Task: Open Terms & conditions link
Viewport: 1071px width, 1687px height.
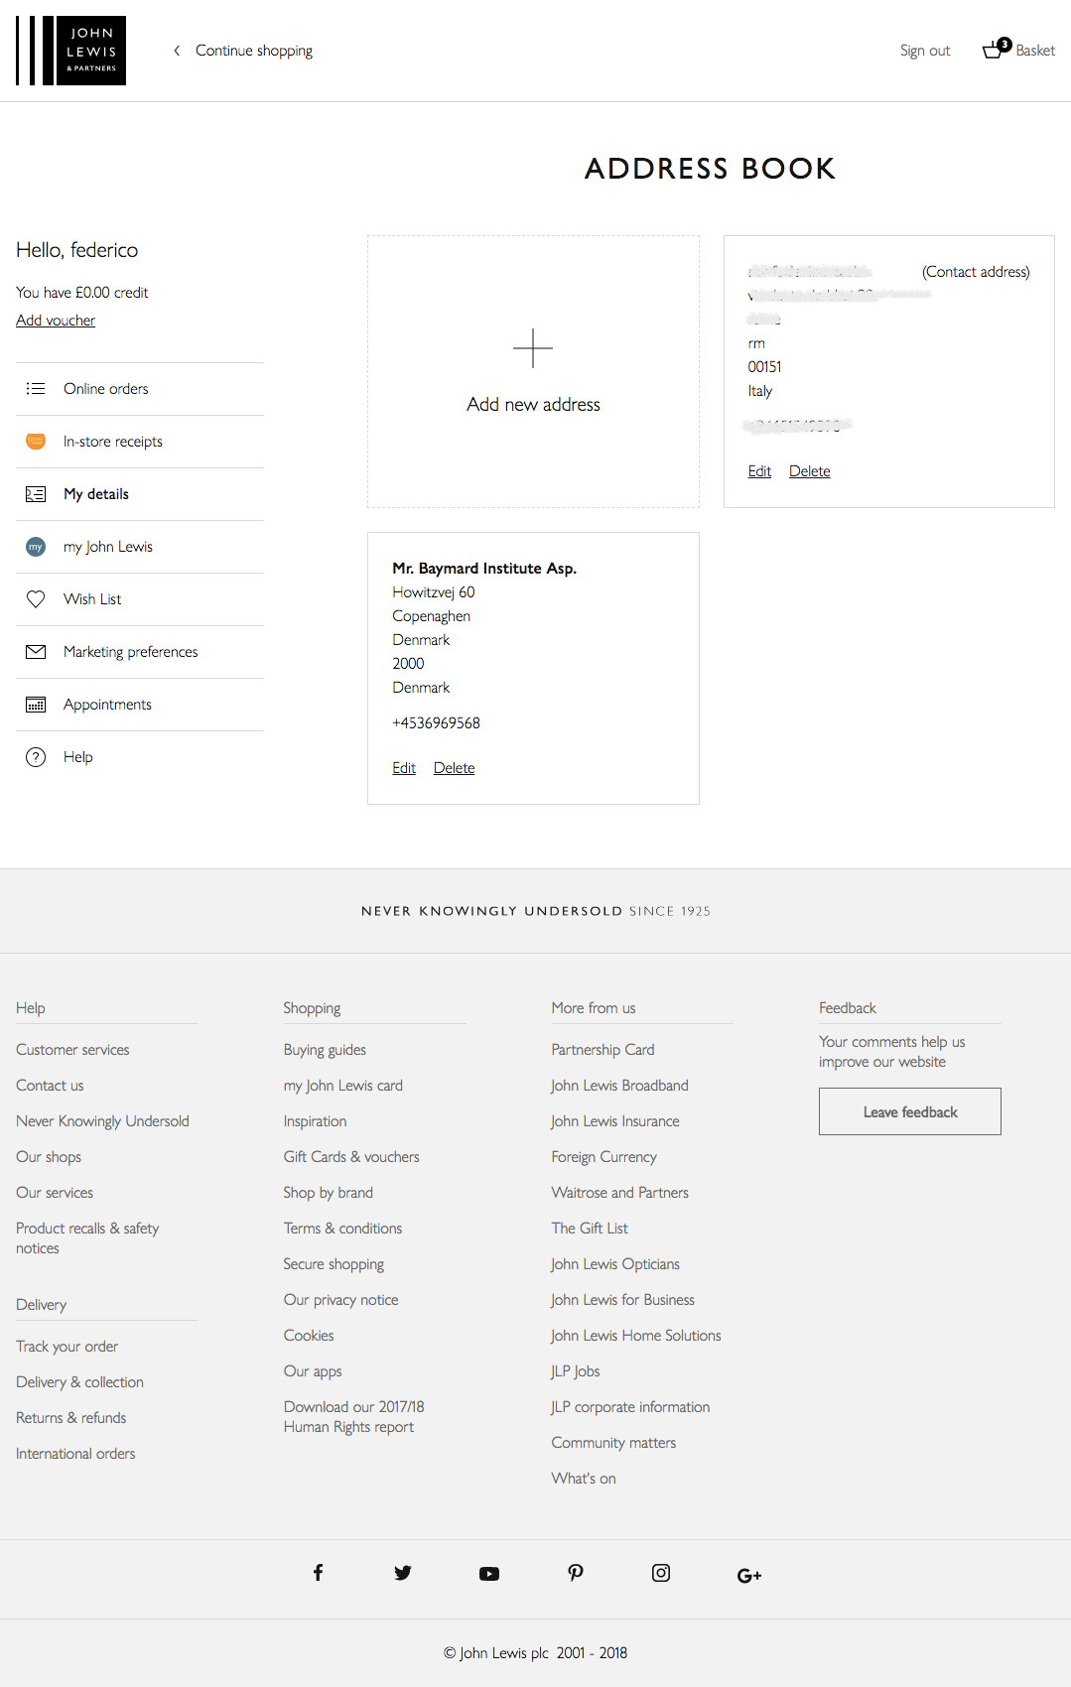Action: [342, 1229]
